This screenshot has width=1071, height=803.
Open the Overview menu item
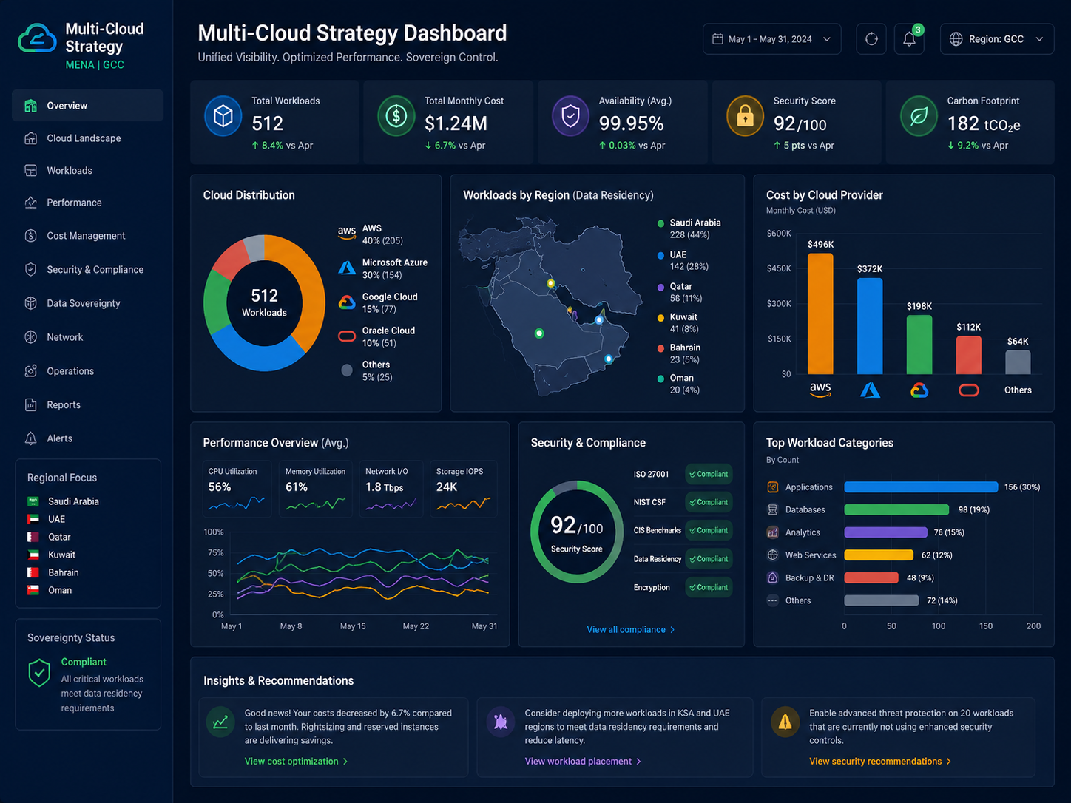pos(87,106)
